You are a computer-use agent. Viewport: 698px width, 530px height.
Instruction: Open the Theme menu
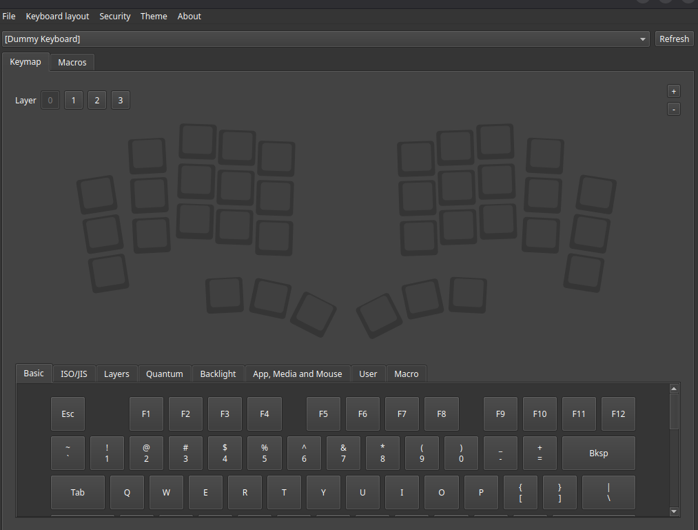154,16
